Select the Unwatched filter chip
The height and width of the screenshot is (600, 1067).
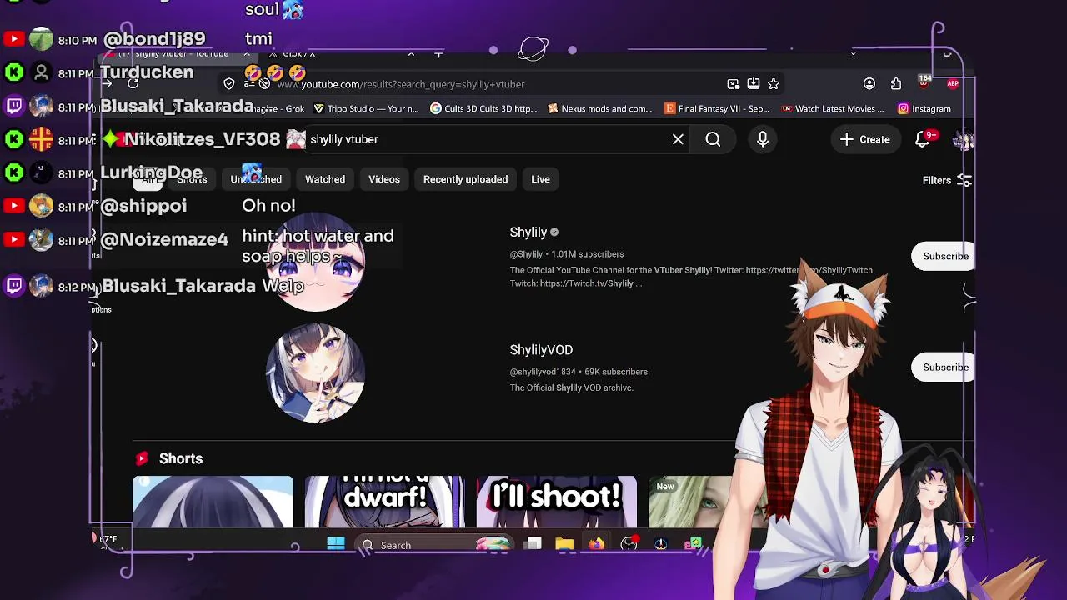pos(256,179)
